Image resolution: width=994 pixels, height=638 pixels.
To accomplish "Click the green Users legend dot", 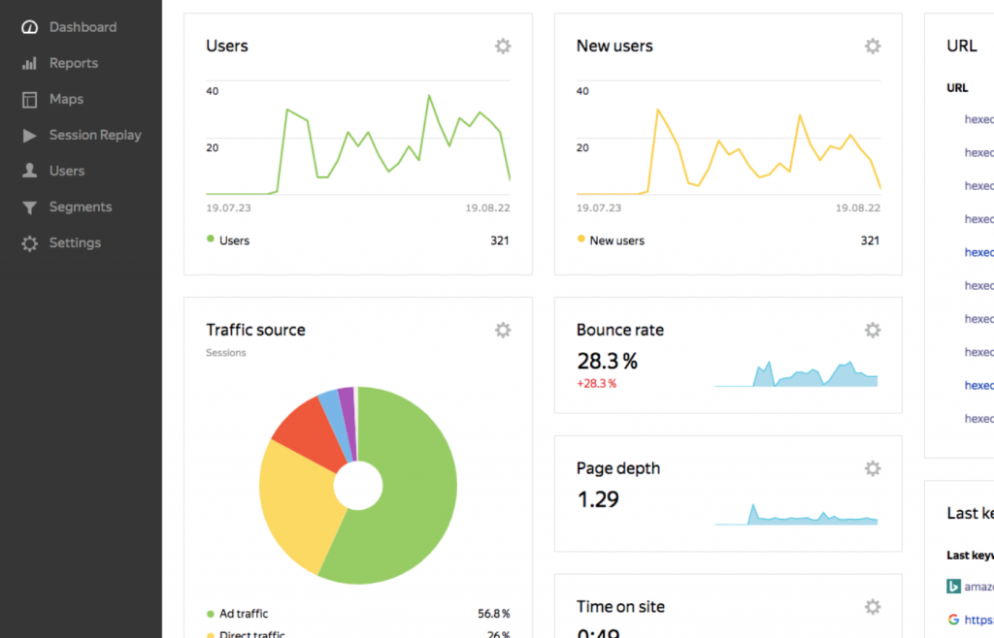I will pos(211,239).
